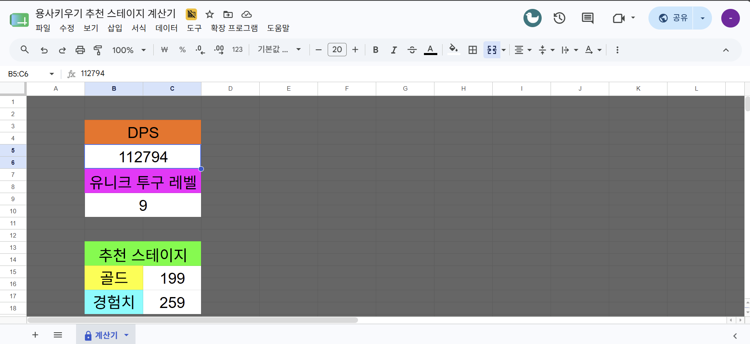This screenshot has height=344, width=750.
Task: Open version history clock icon
Action: tap(559, 18)
